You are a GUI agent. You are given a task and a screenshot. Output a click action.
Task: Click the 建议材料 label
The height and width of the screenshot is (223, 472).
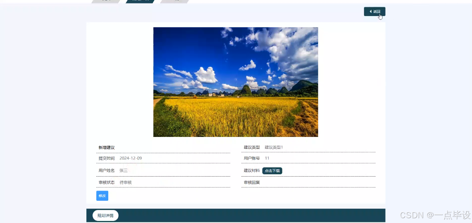tap(252, 170)
